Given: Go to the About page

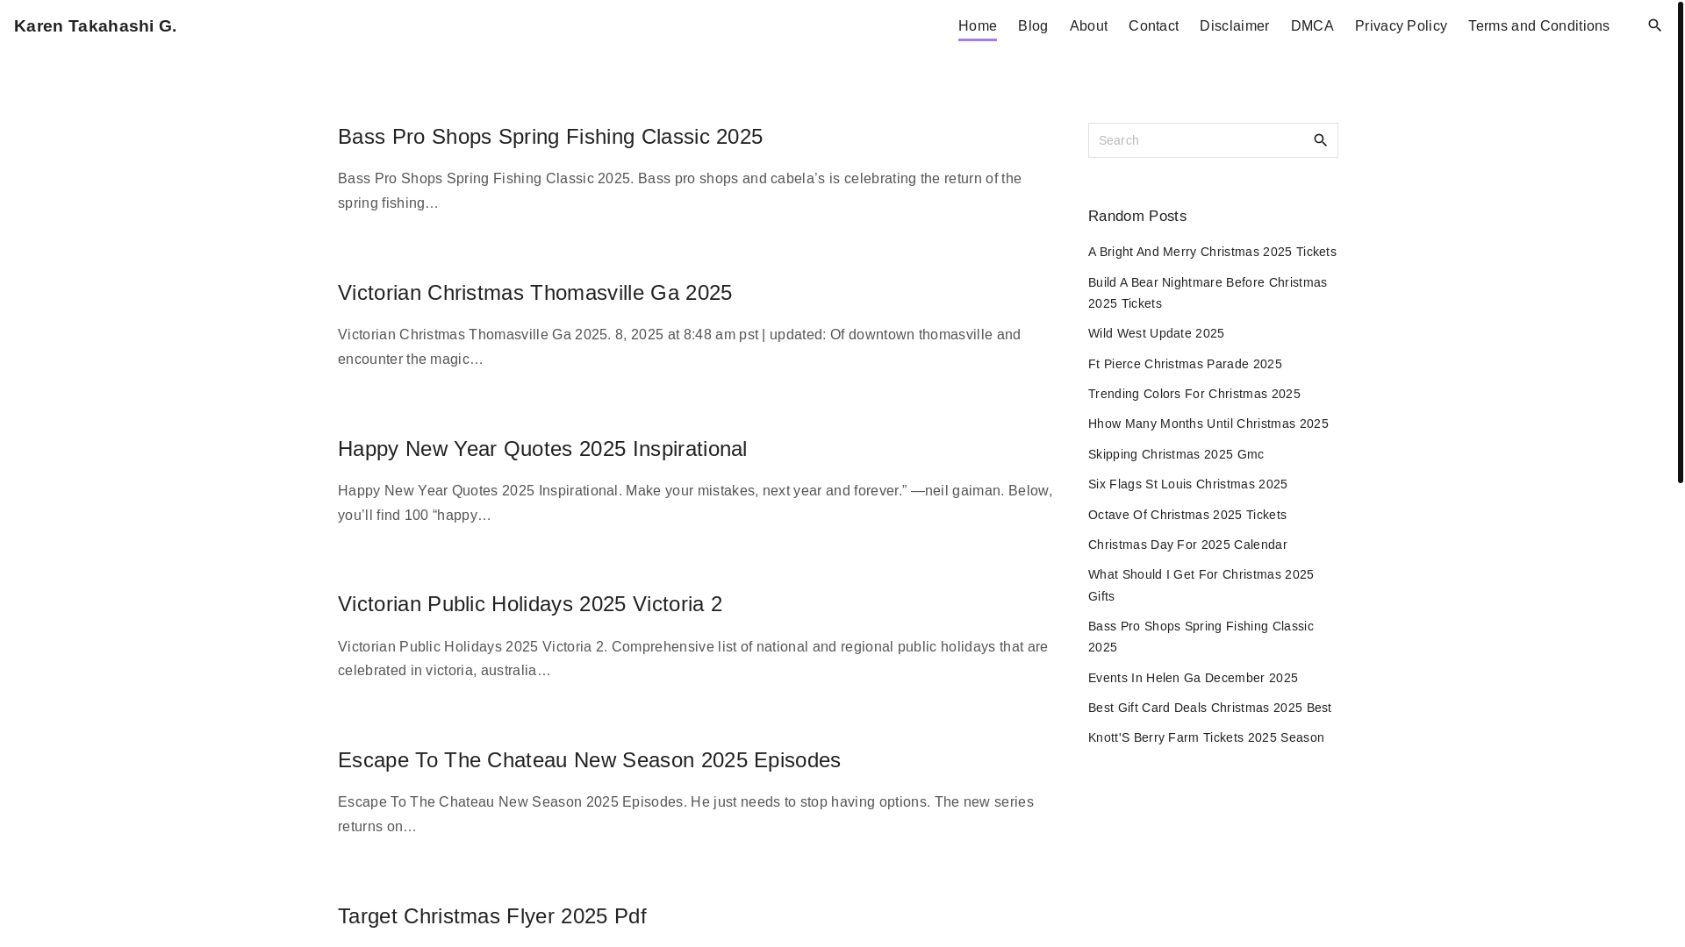Looking at the screenshot, I should [1088, 26].
